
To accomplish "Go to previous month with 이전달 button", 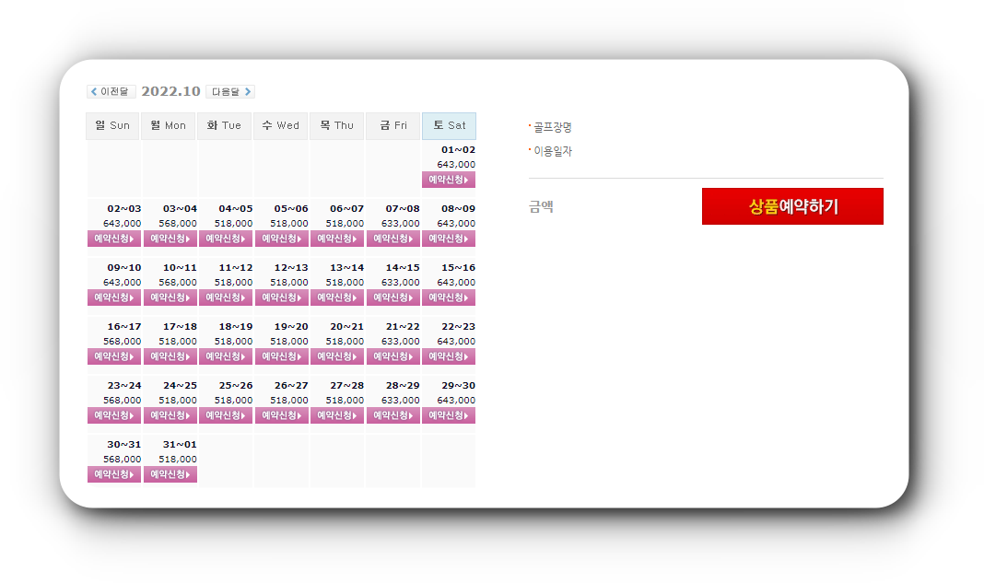I will coord(111,91).
